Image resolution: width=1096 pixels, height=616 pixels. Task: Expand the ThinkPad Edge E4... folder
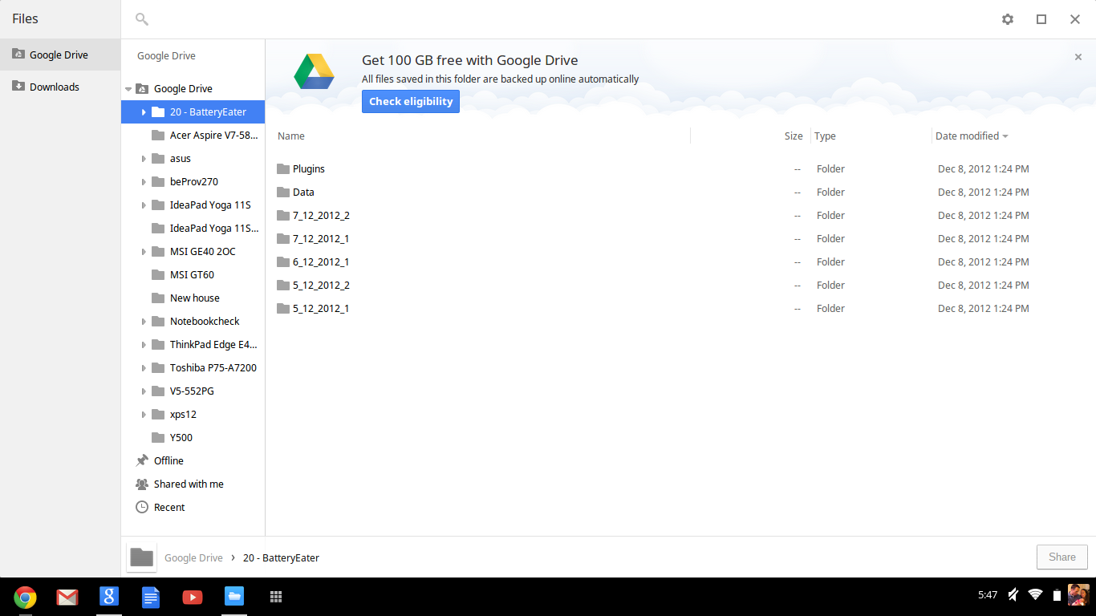pos(144,345)
